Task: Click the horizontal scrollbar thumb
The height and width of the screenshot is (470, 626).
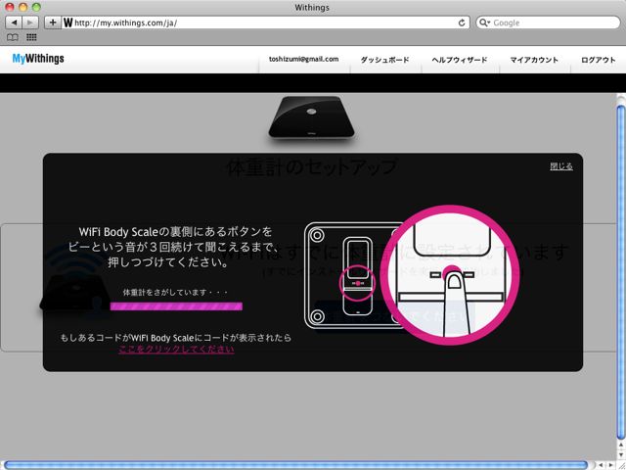Action: [x=295, y=465]
